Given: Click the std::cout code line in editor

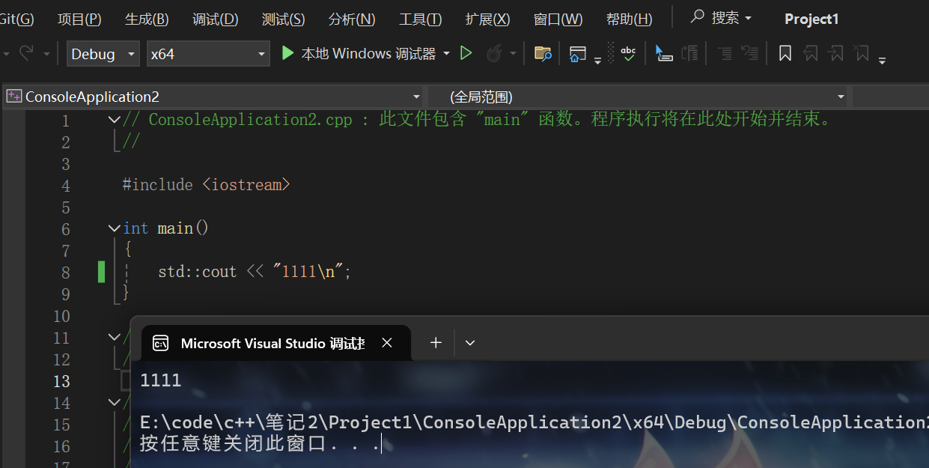Looking at the screenshot, I should (x=255, y=272).
